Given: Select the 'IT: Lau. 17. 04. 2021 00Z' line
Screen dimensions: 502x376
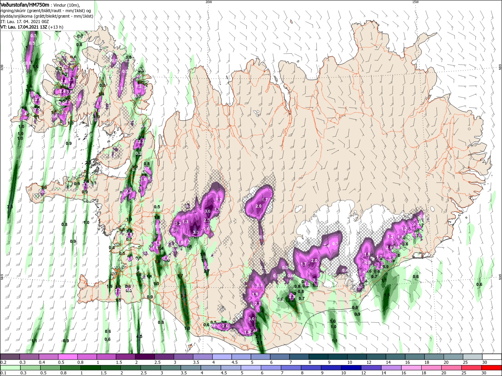Looking at the screenshot, I should coord(25,22).
